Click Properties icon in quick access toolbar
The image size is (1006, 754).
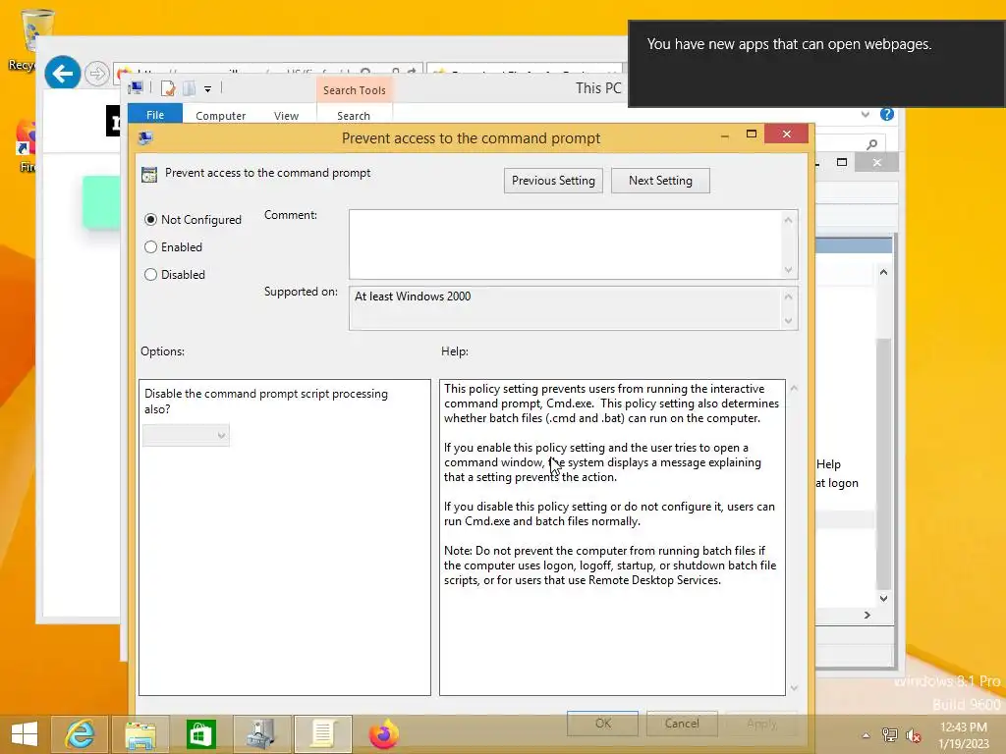coord(167,88)
